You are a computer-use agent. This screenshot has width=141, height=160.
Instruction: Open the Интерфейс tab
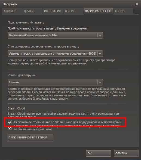pos(53,11)
